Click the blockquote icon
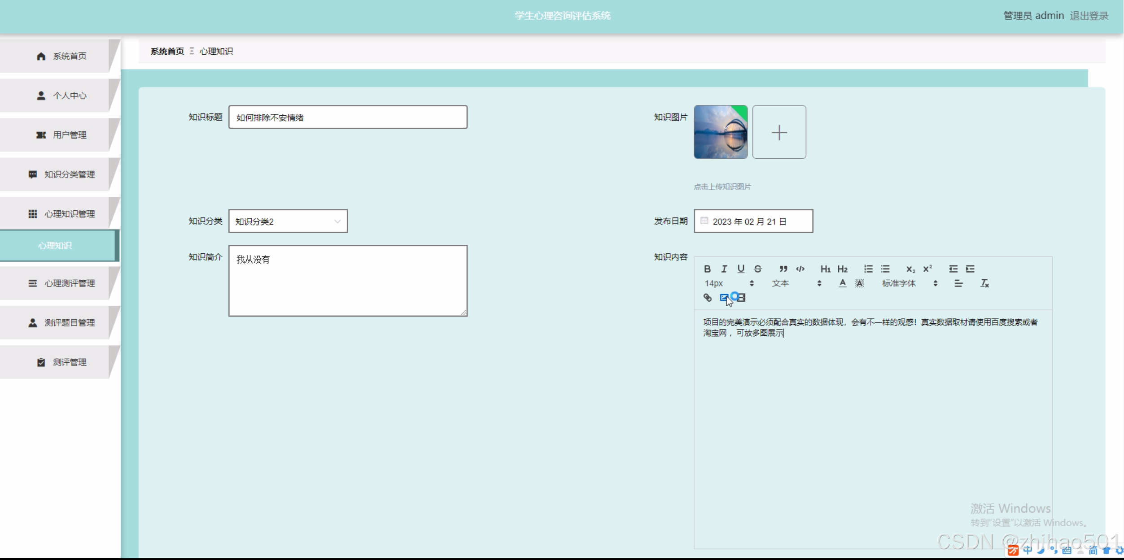 click(x=783, y=269)
